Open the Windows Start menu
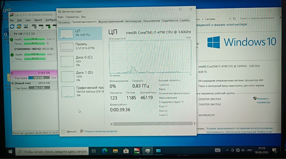 pos(10,152)
